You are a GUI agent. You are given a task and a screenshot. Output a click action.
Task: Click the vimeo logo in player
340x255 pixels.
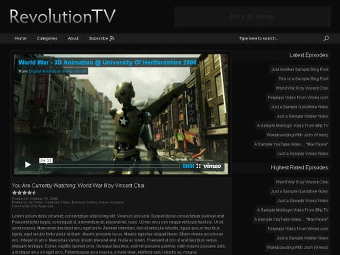point(212,166)
